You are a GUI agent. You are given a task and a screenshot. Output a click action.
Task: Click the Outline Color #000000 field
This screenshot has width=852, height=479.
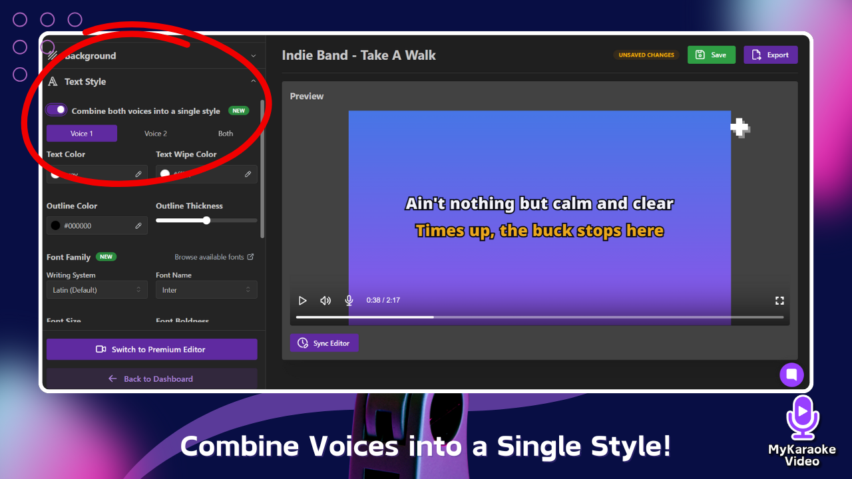(x=97, y=226)
